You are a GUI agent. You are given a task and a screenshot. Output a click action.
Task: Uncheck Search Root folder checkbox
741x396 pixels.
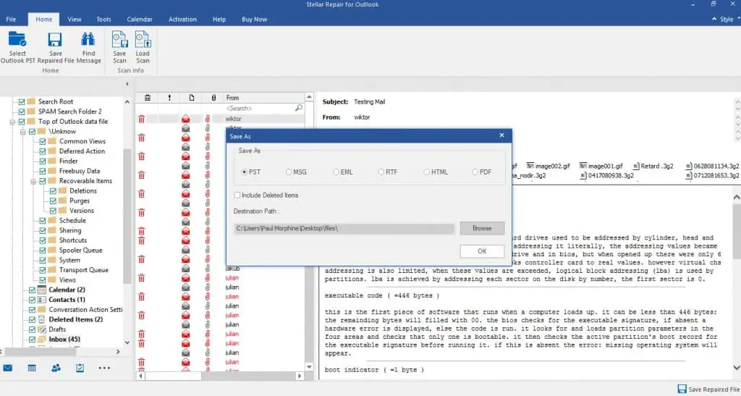(22, 101)
